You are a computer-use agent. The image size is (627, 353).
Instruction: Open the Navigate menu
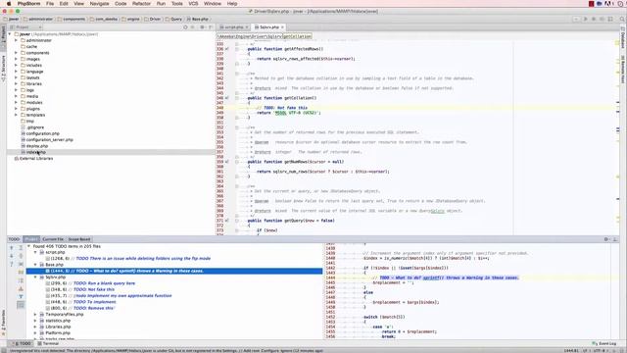(99, 4)
